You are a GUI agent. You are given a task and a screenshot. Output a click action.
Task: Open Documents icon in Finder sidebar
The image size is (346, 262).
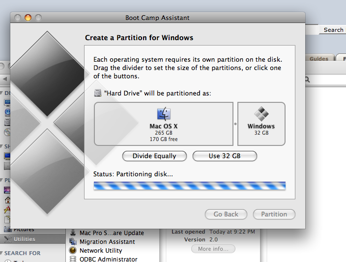(7, 219)
